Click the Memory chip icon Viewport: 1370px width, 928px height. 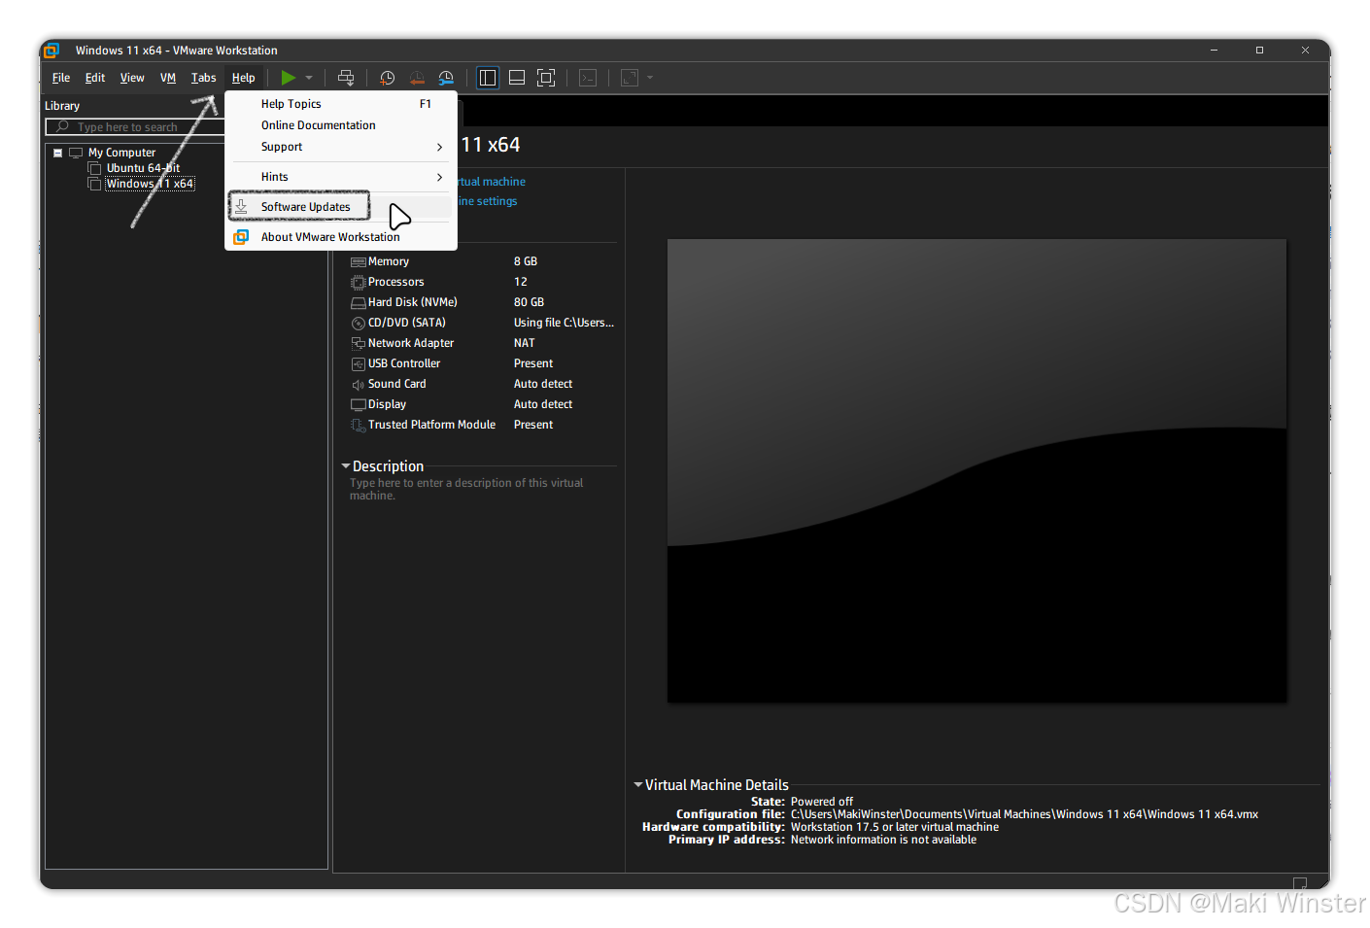(x=359, y=262)
